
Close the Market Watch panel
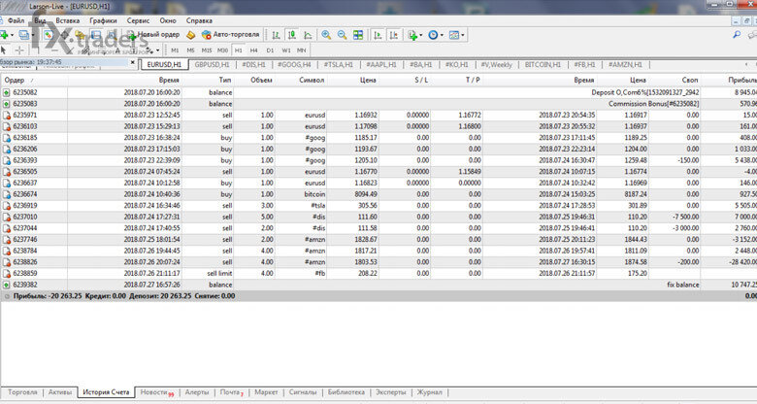point(133,62)
